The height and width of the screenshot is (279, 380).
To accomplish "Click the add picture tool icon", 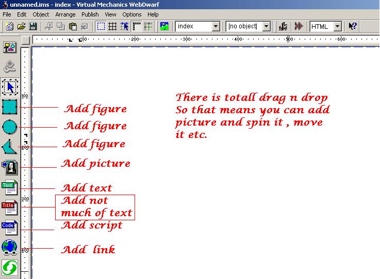I will click(10, 167).
